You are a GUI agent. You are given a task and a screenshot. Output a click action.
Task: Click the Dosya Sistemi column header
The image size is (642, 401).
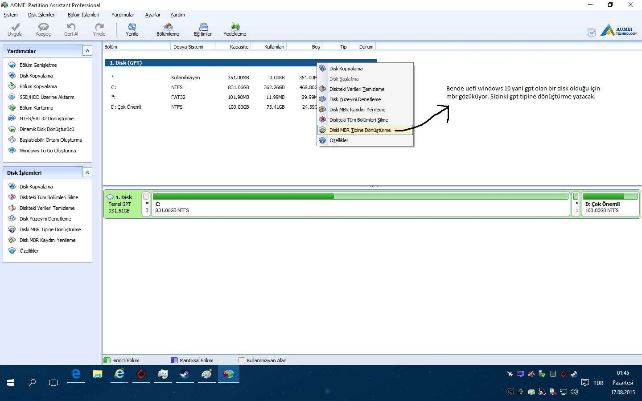193,47
